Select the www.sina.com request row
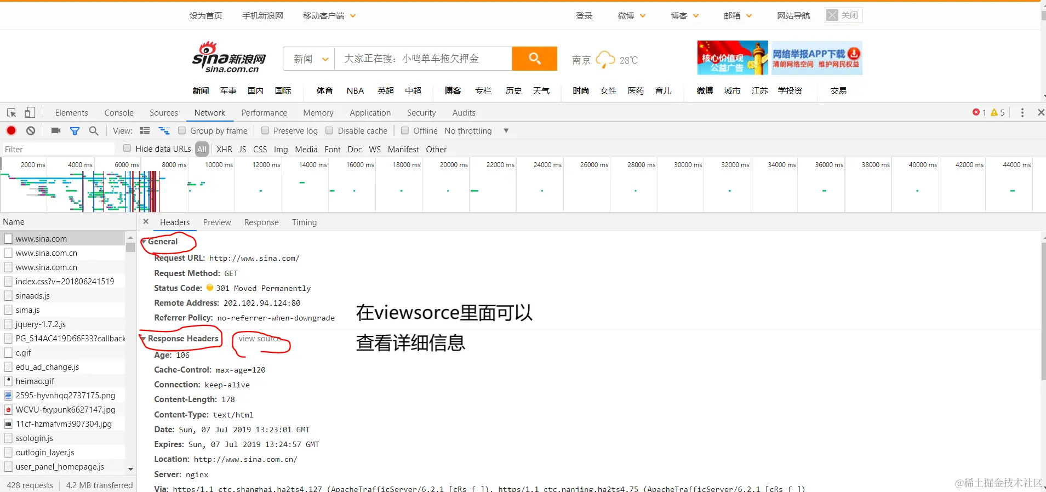Viewport: 1046px width, 492px height. pos(62,238)
